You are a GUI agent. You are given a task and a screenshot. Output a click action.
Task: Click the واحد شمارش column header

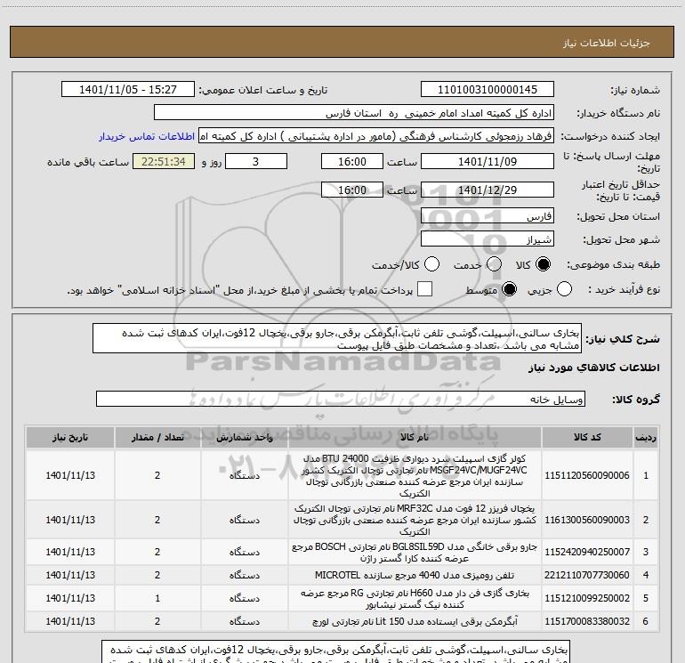pyautogui.click(x=245, y=438)
